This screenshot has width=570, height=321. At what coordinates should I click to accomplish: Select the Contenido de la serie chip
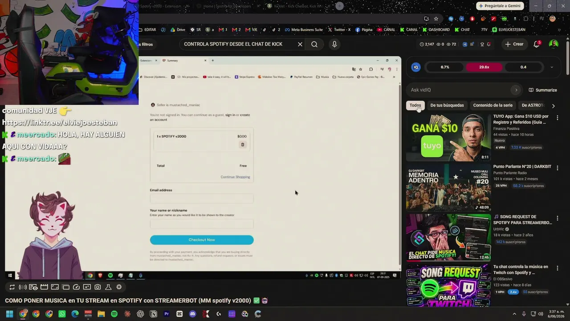(x=493, y=106)
